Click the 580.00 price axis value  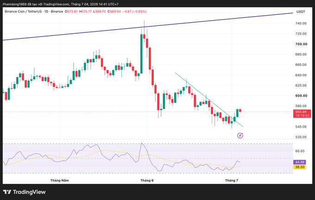click(x=301, y=106)
